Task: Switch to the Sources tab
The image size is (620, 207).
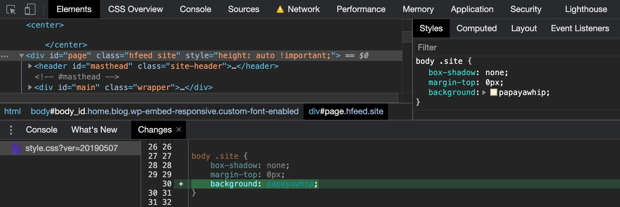Action: click(x=244, y=9)
